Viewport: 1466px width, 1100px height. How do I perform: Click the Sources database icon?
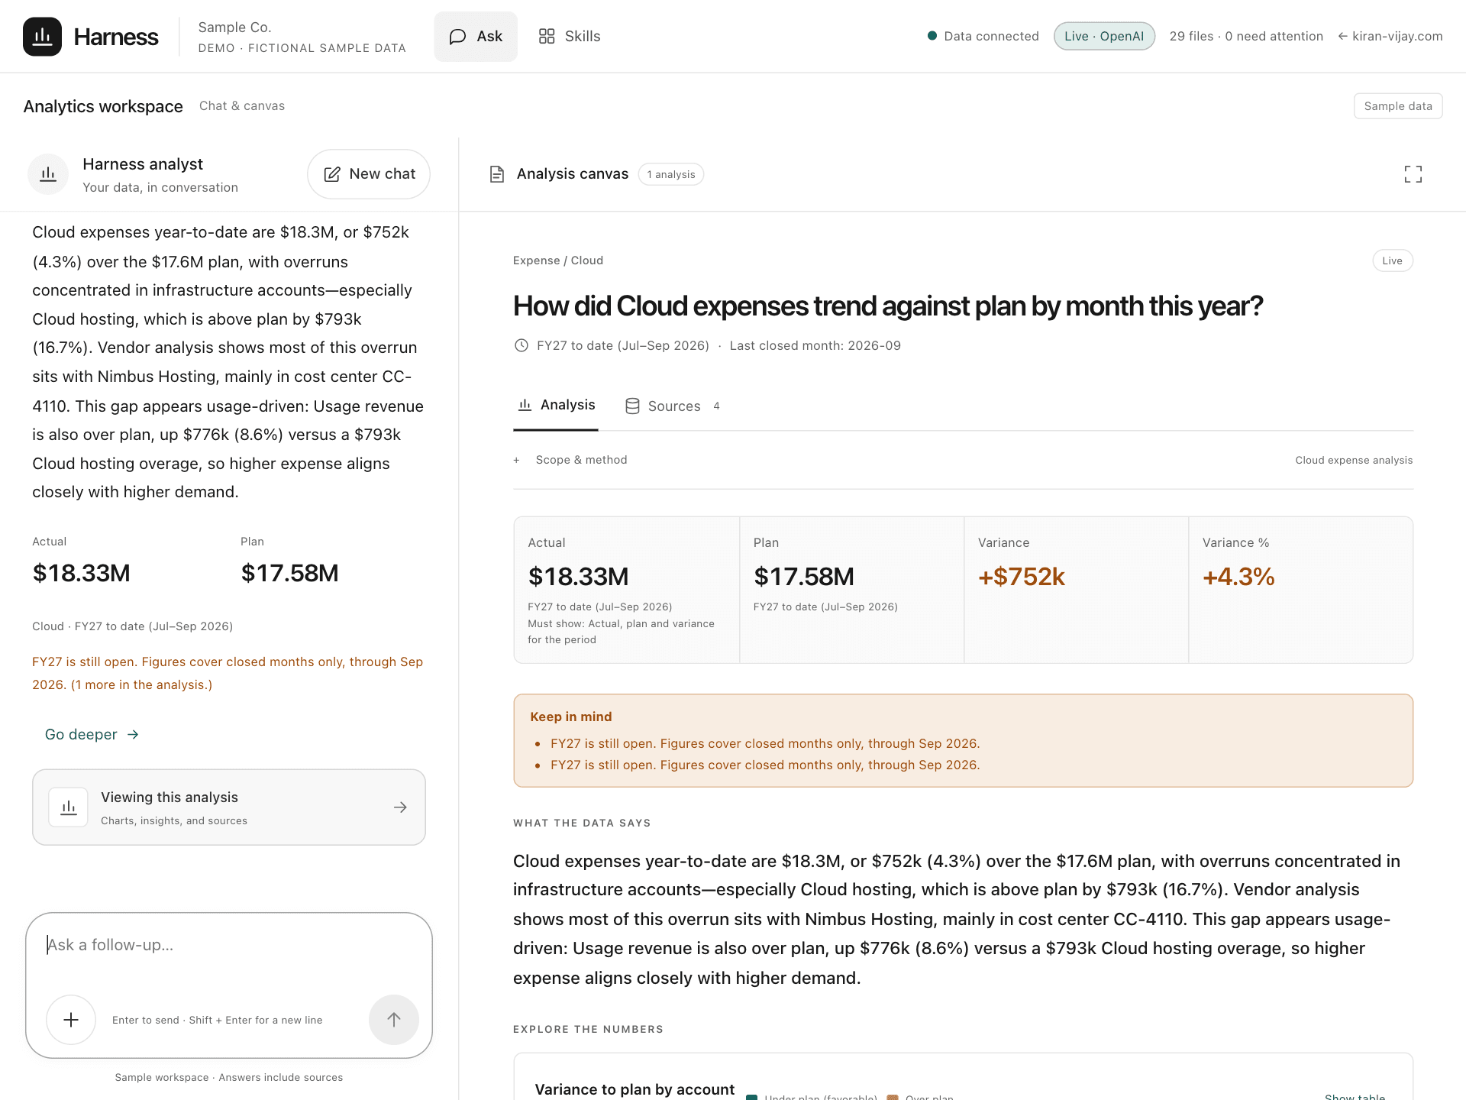[x=632, y=406]
